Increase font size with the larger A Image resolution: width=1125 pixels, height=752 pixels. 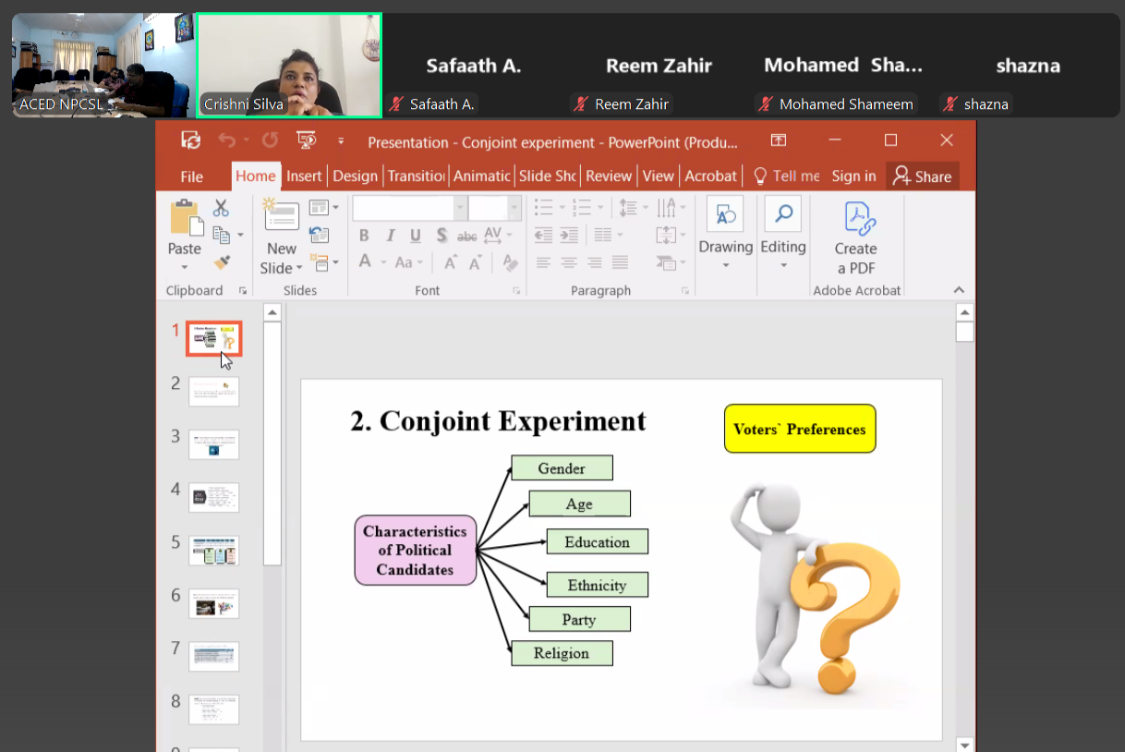tap(451, 262)
